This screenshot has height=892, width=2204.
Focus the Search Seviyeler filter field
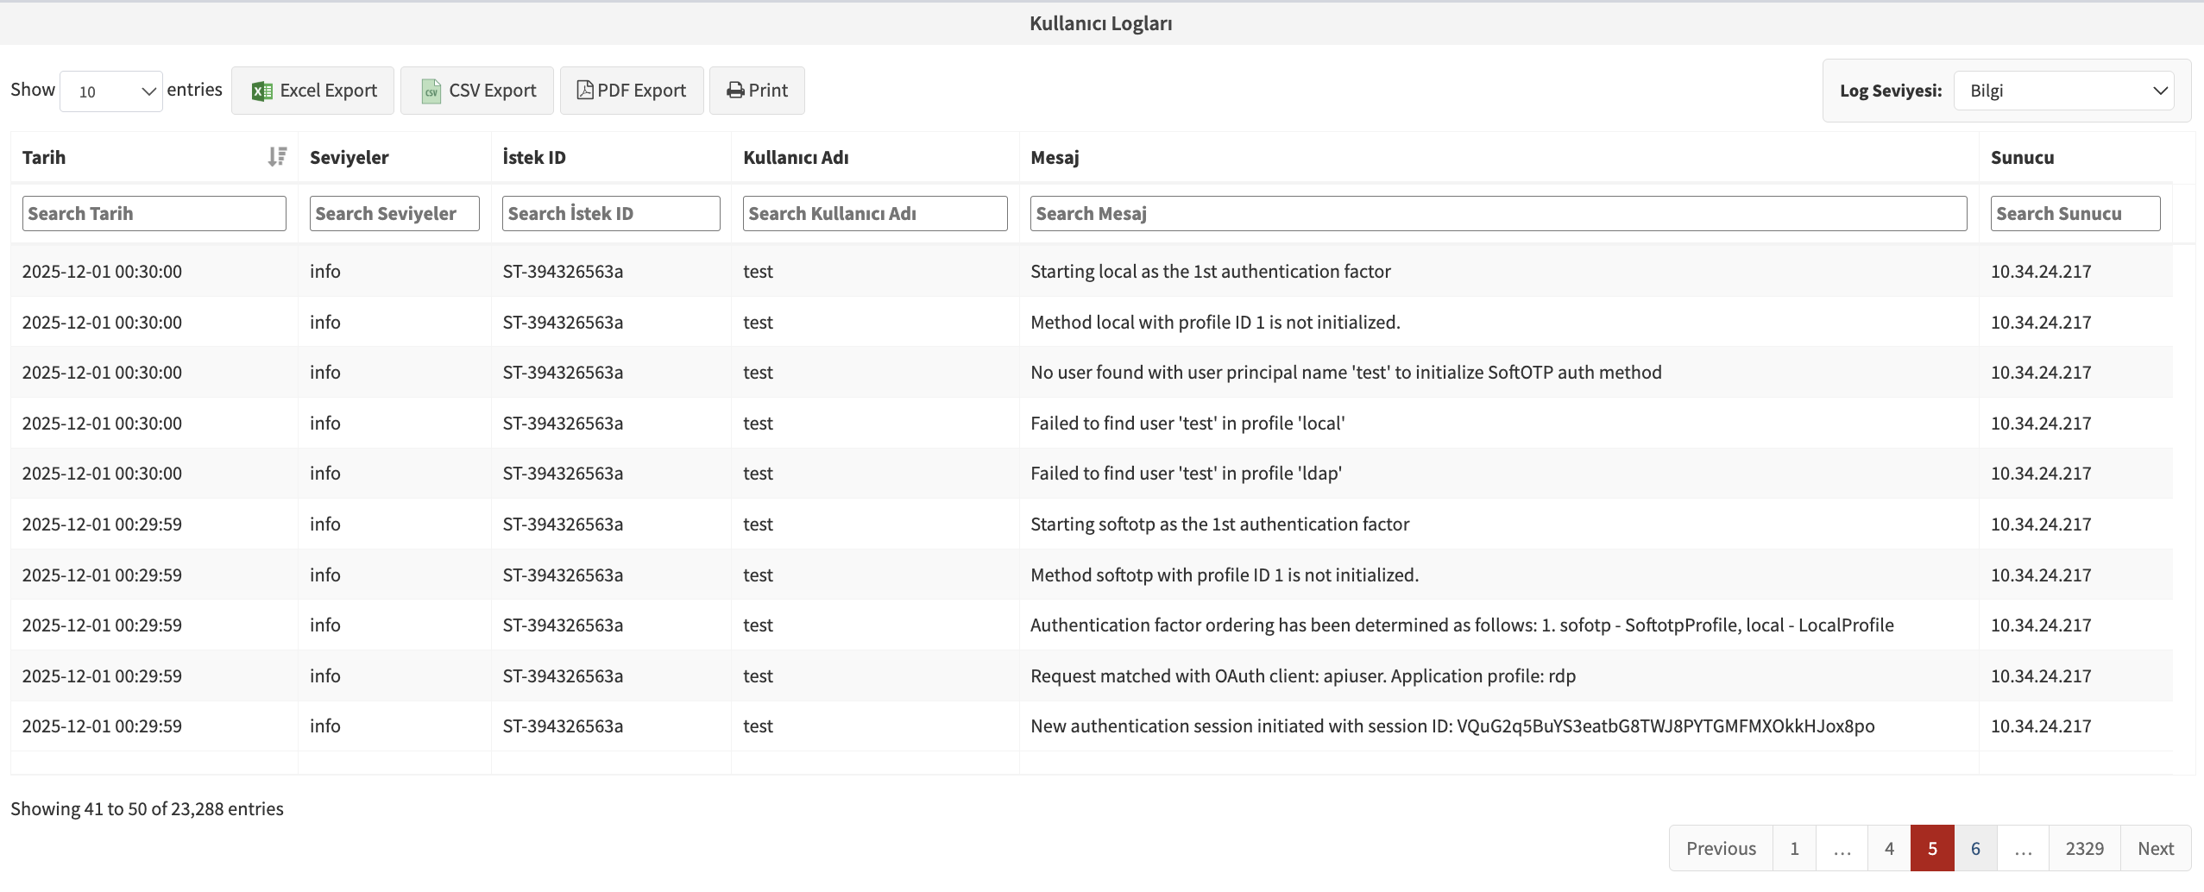(394, 213)
